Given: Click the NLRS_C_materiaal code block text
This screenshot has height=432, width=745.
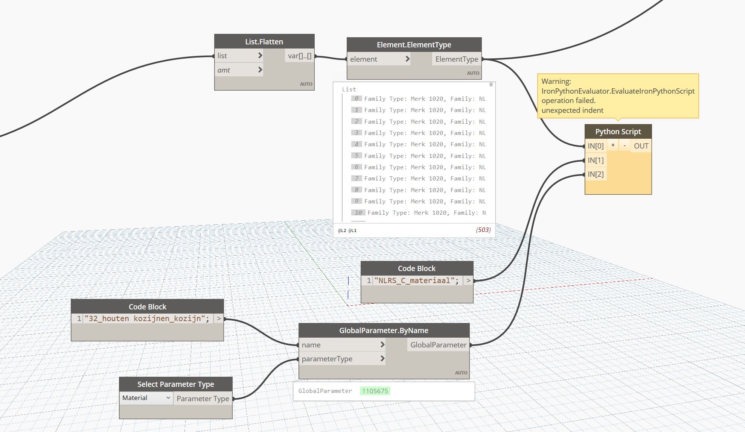Looking at the screenshot, I should point(417,280).
